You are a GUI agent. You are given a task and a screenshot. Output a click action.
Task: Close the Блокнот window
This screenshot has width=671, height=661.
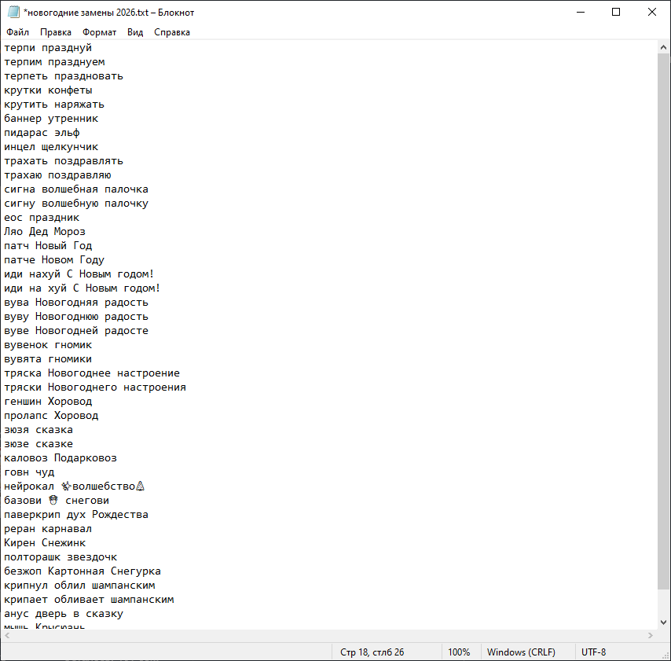[x=651, y=12]
